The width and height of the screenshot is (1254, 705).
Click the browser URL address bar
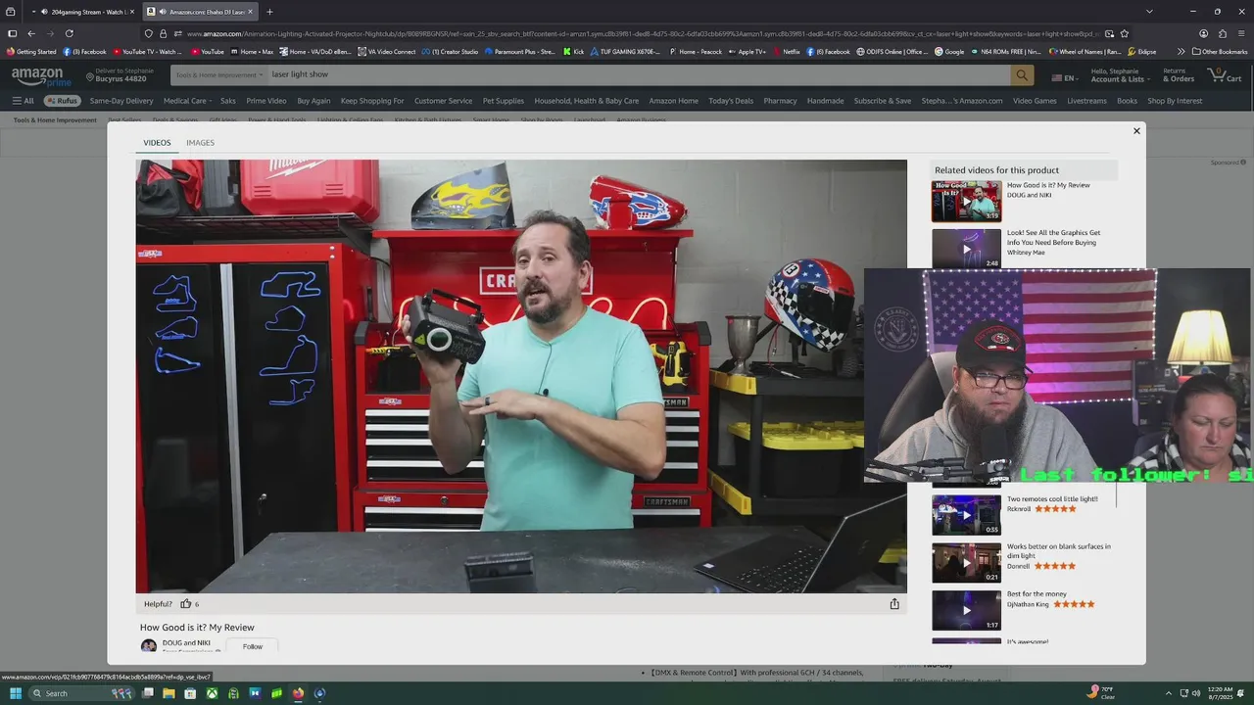coord(637,33)
